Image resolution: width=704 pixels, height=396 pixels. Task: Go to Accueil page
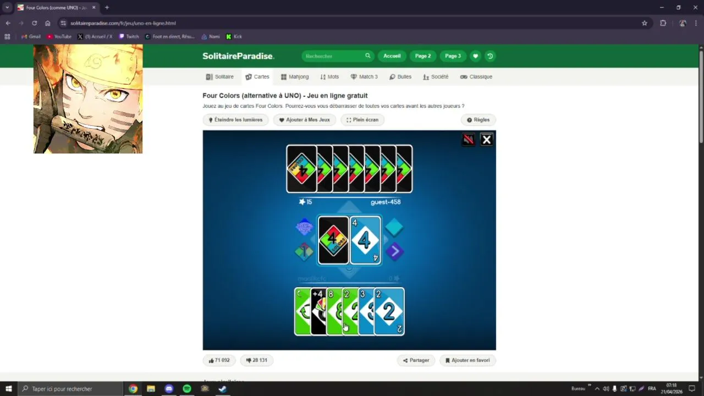[392, 56]
